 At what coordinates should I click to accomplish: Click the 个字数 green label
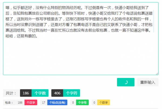point(40,93)
